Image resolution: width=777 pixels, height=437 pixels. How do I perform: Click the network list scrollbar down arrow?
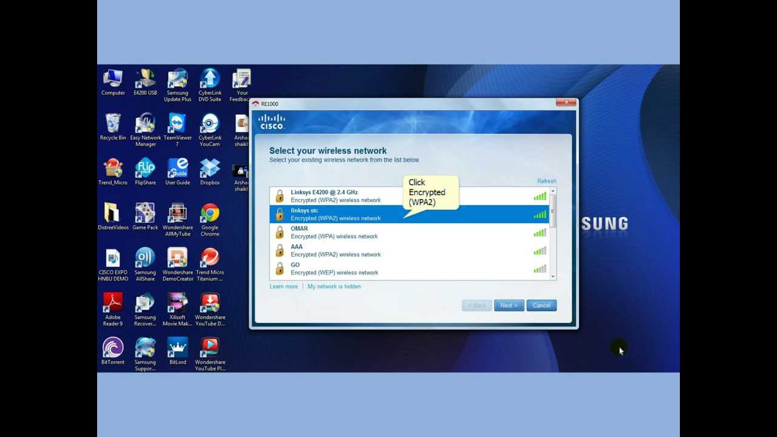pos(553,277)
